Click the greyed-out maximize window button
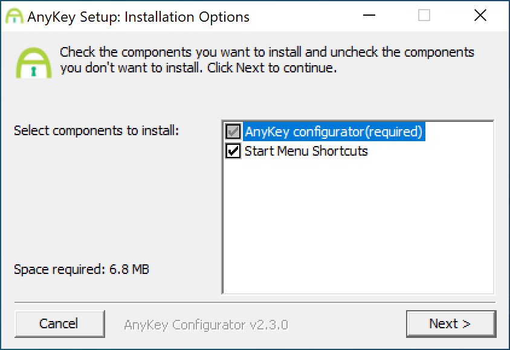 [x=424, y=15]
